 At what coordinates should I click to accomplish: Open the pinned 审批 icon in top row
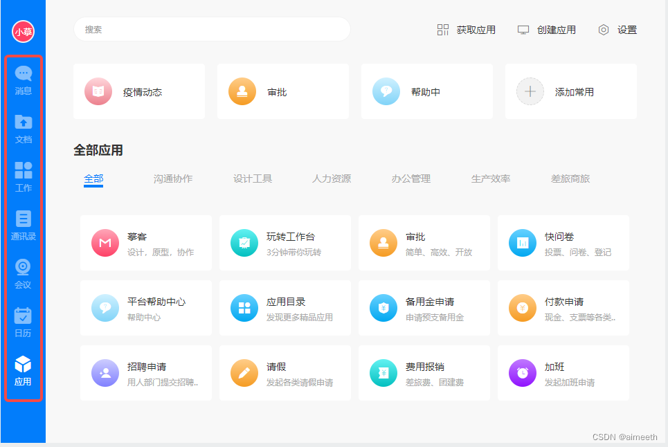[x=242, y=91]
